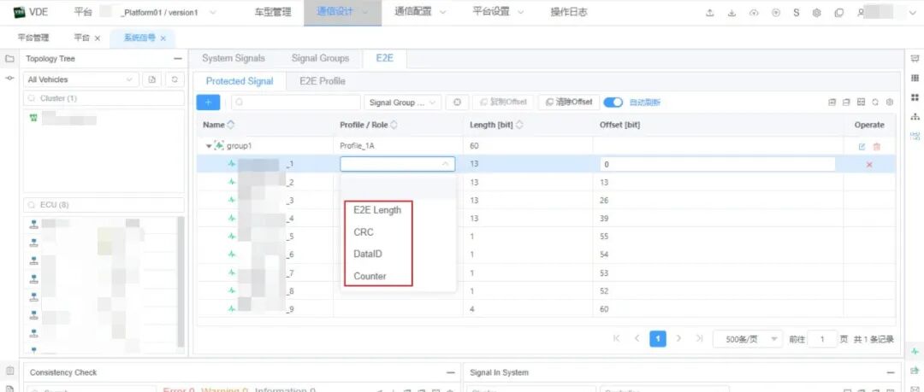Image resolution: width=924 pixels, height=392 pixels.
Task: Click the table refresh icon in toolbar
Action: pyautogui.click(x=876, y=102)
